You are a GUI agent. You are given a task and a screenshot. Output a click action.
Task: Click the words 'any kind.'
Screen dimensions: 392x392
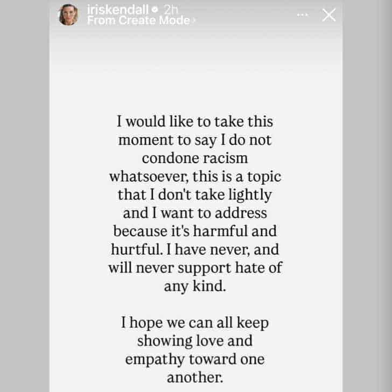(195, 286)
